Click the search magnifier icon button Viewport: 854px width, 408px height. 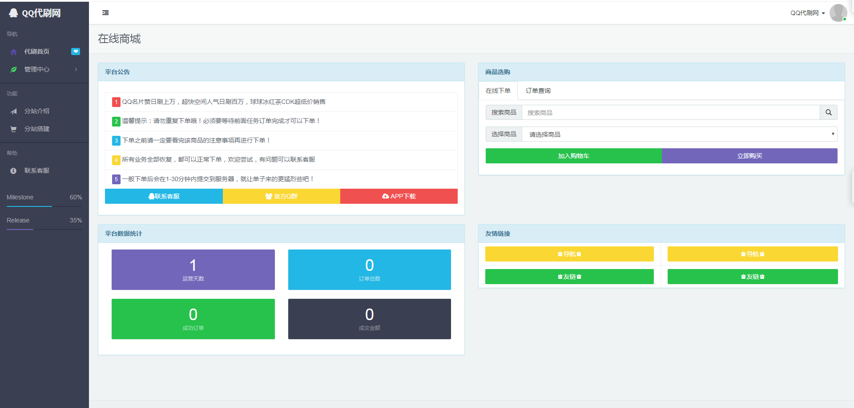pyautogui.click(x=829, y=112)
